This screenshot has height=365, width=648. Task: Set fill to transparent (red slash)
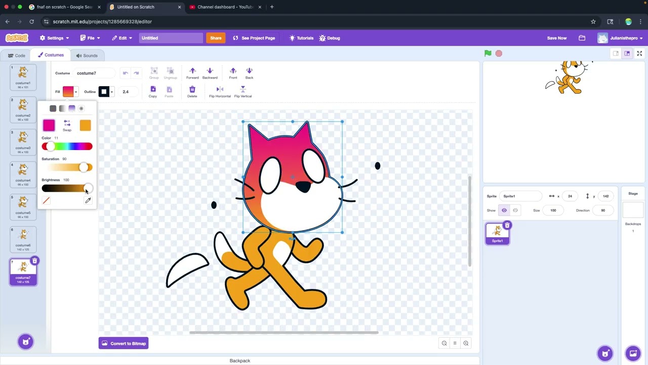pyautogui.click(x=46, y=201)
